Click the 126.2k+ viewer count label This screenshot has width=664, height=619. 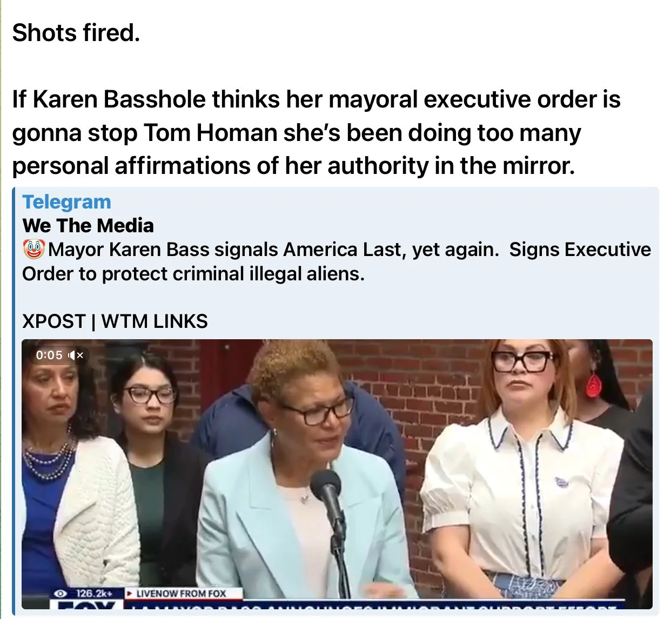point(94,593)
